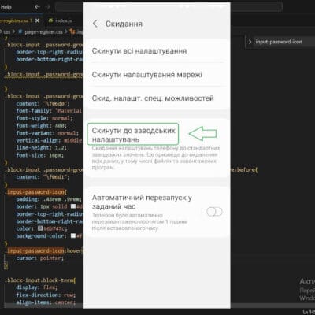Click page-register.css in the breadcrumb
The height and width of the screenshot is (315, 315).
43,32
